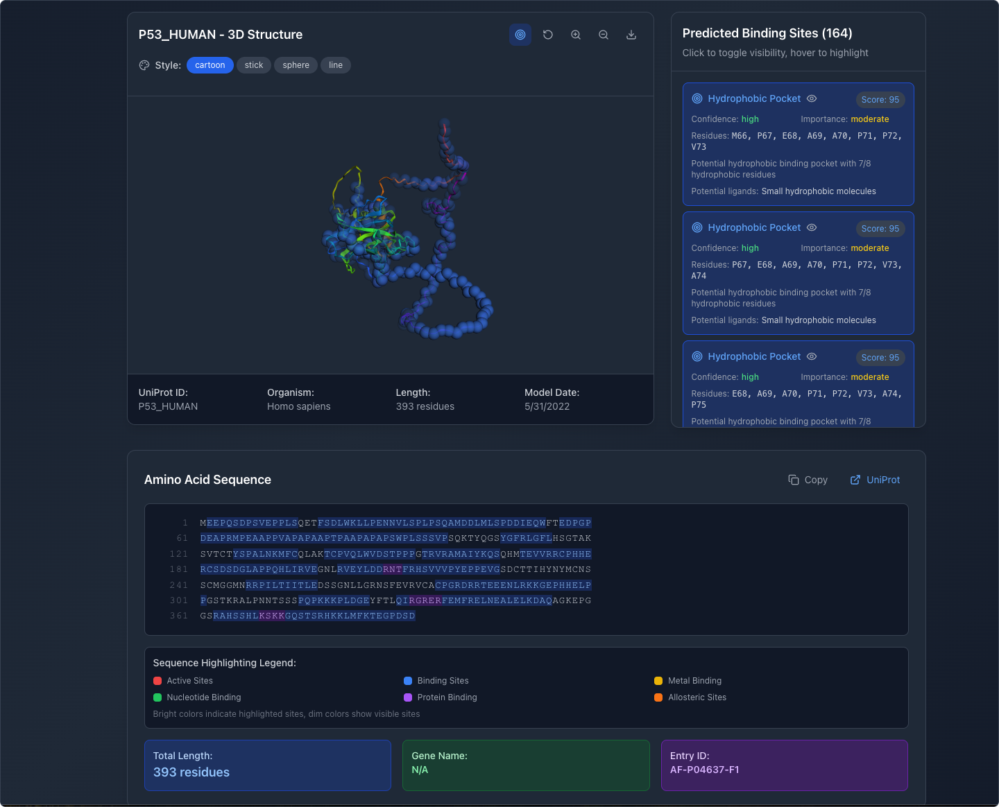Click the target icon on the P67–A74 pocket card

pos(697,227)
